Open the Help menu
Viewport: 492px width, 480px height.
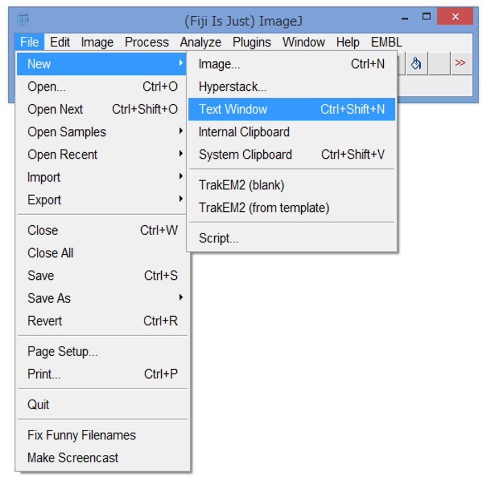click(348, 42)
